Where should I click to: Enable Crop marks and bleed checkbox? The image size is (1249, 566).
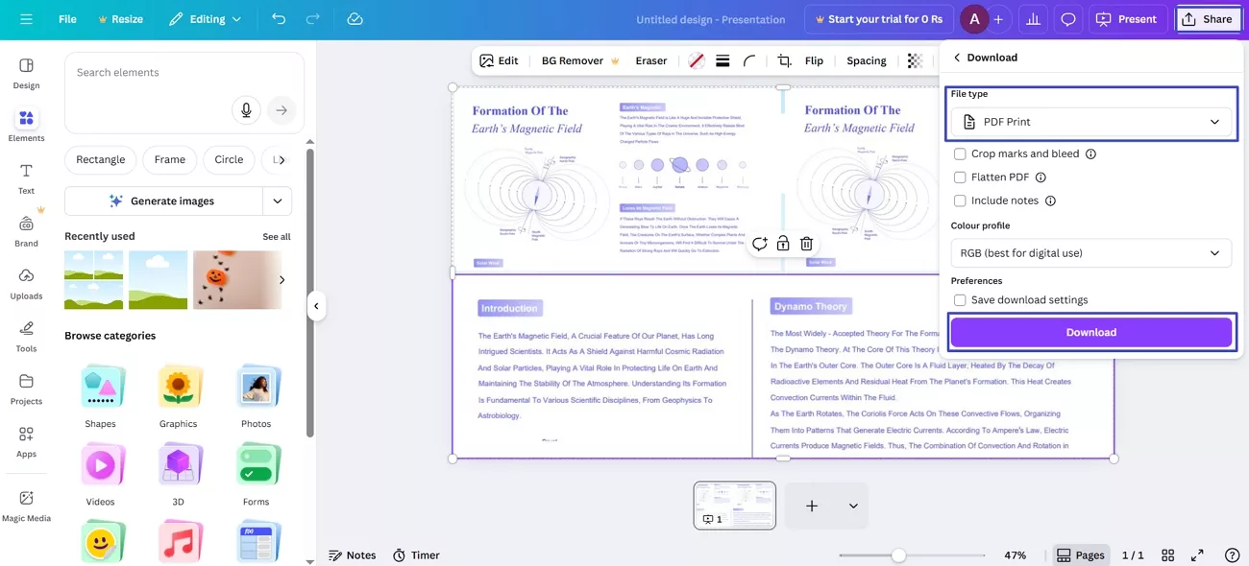tap(960, 153)
